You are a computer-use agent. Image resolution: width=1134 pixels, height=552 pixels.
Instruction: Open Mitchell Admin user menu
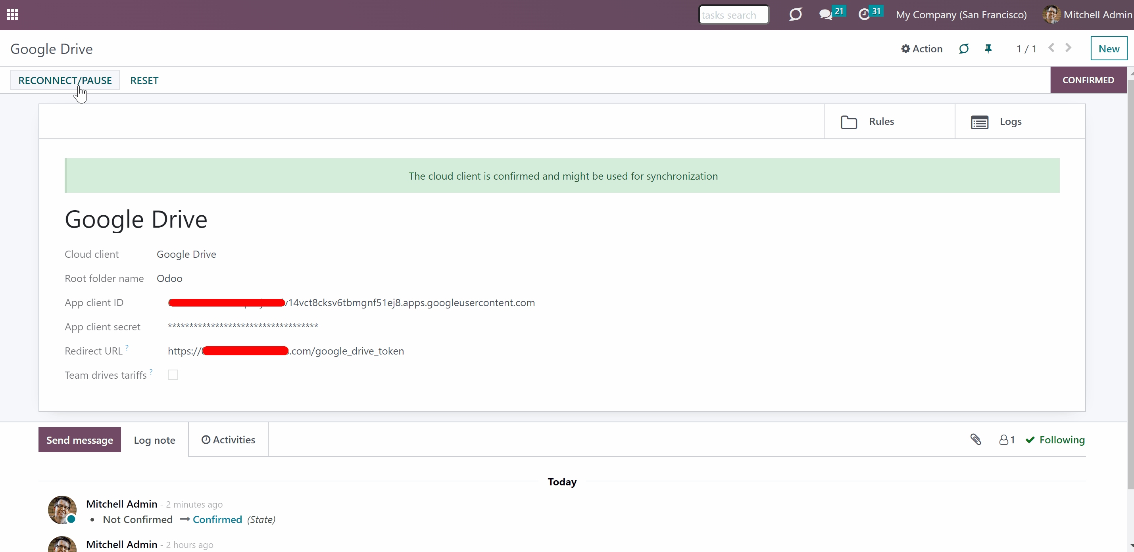pos(1087,15)
